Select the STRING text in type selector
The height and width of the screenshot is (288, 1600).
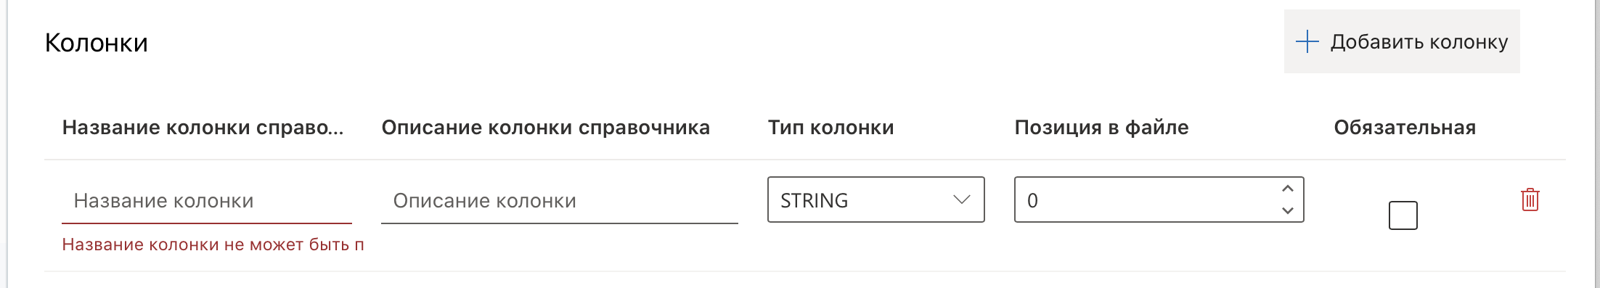[x=814, y=200]
